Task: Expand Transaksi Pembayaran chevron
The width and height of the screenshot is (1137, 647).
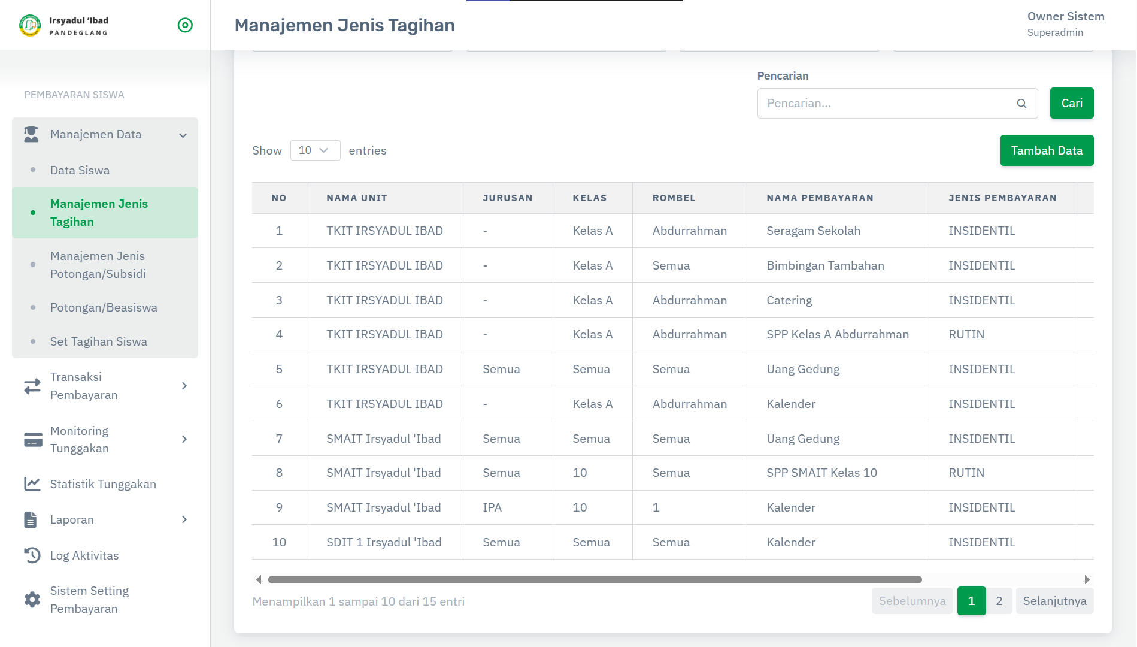Action: pos(184,386)
